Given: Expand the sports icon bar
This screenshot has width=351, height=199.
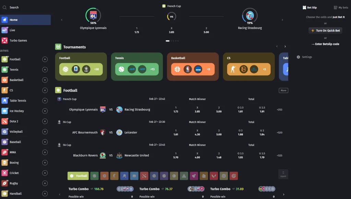Looking at the screenshot, I should (x=282, y=174).
